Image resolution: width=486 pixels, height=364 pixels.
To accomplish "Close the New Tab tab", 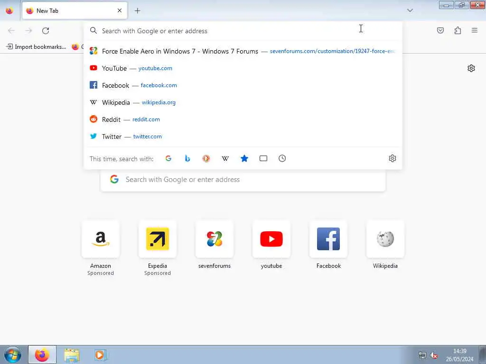I will click(120, 10).
